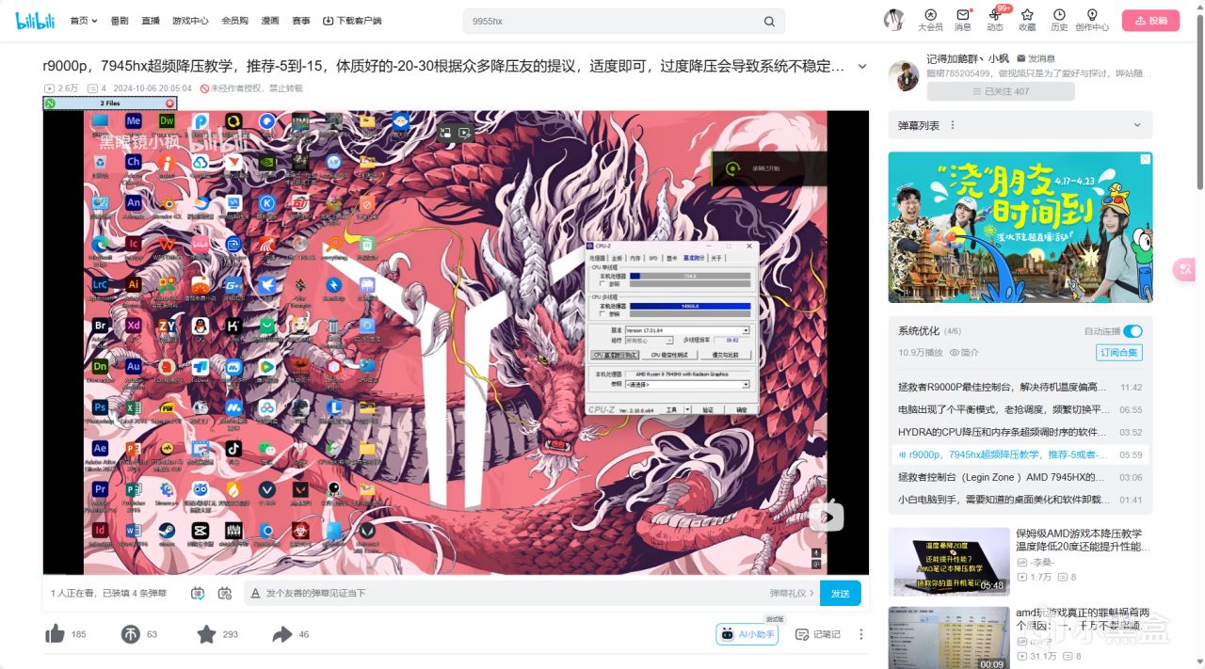Viewport: 1205px width, 669px height.
Task: Open the 收藏 favorites icon
Action: tap(1027, 20)
